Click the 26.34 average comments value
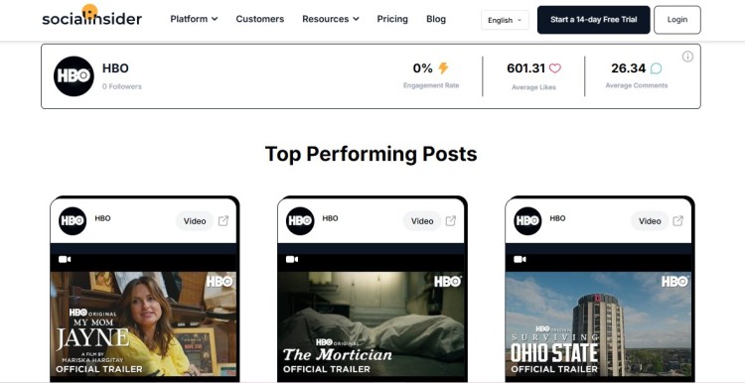Viewport: 745px width, 383px height. [629, 68]
